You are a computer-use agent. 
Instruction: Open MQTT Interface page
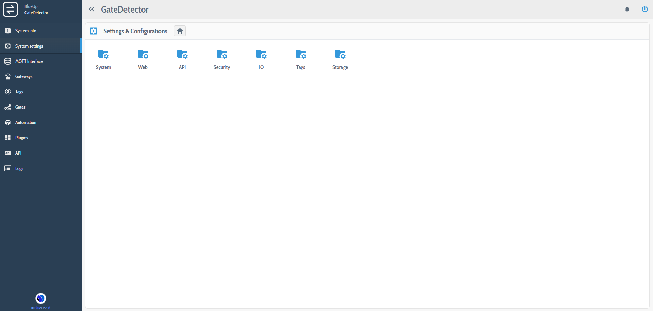coord(29,61)
